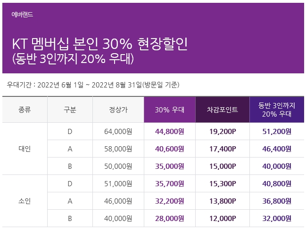
Task: Select grade B in the 50,000원 row
Action: click(x=70, y=166)
